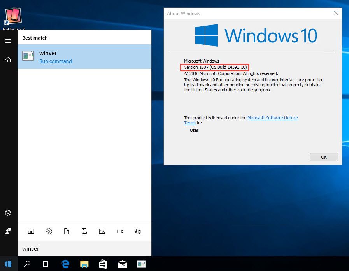Click the search box containing winver
The width and height of the screenshot is (349, 271).
coord(84,248)
